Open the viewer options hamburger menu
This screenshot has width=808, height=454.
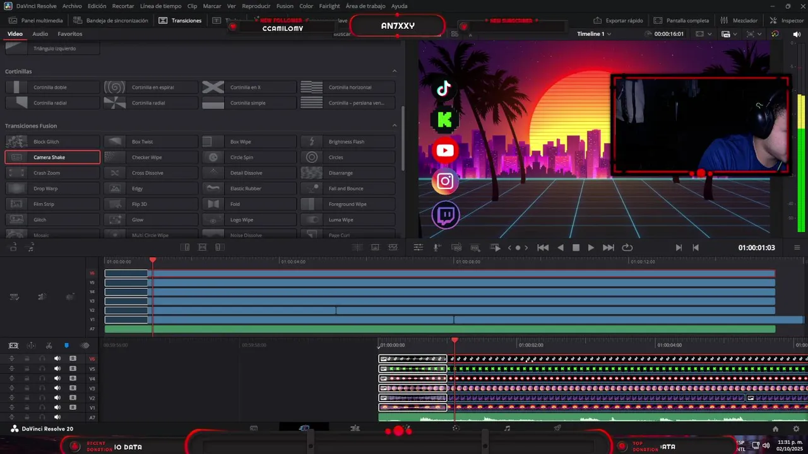point(797,248)
